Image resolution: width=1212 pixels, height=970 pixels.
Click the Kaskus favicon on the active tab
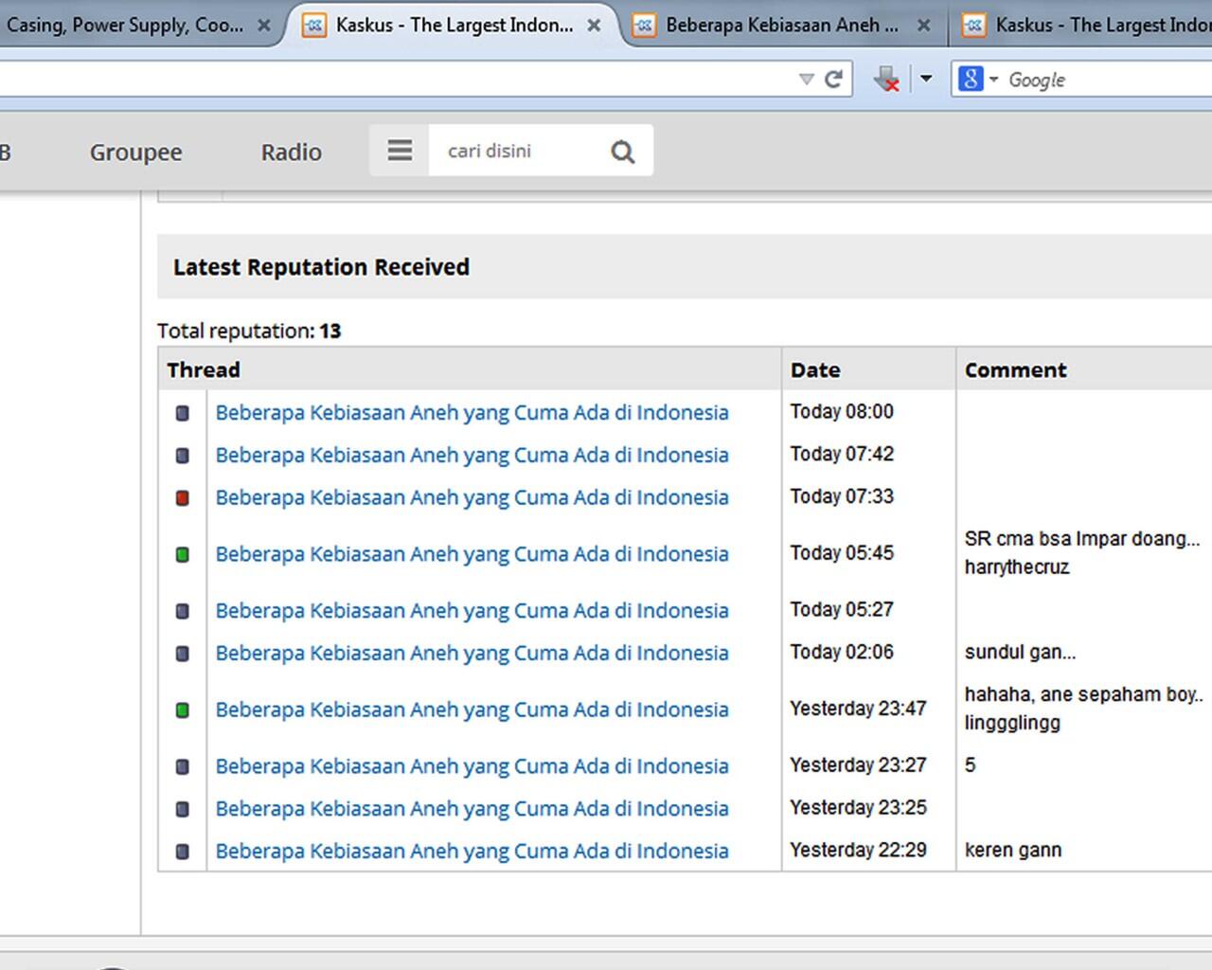[x=313, y=26]
